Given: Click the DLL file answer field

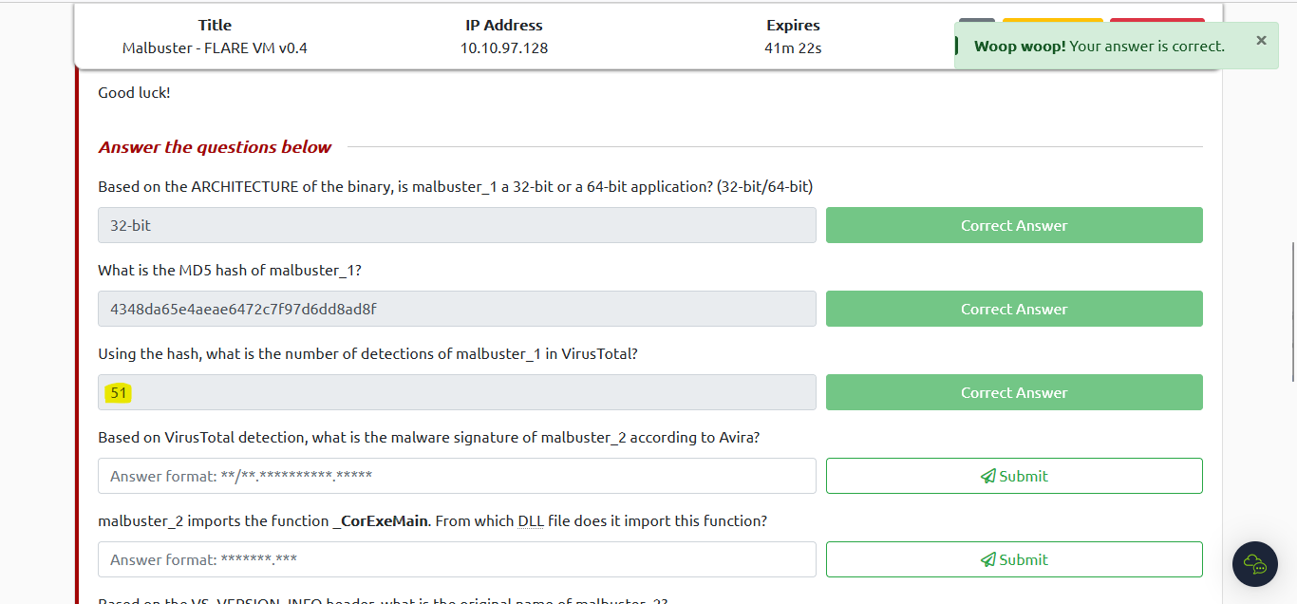Looking at the screenshot, I should 457,559.
